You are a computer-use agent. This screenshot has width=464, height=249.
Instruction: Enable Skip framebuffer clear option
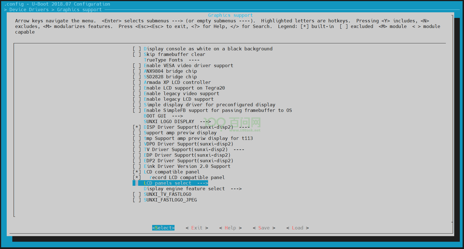coord(137,54)
